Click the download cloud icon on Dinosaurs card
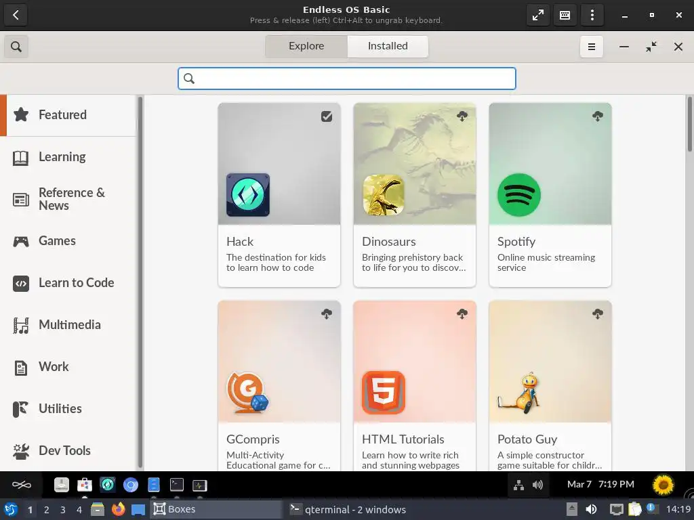The image size is (694, 520). click(x=462, y=116)
